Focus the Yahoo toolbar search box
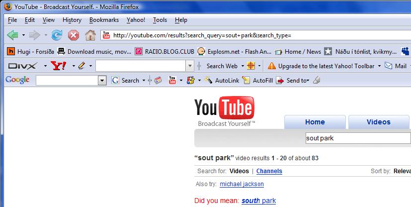Image resolution: width=411 pixels, height=207 pixels. (x=141, y=66)
